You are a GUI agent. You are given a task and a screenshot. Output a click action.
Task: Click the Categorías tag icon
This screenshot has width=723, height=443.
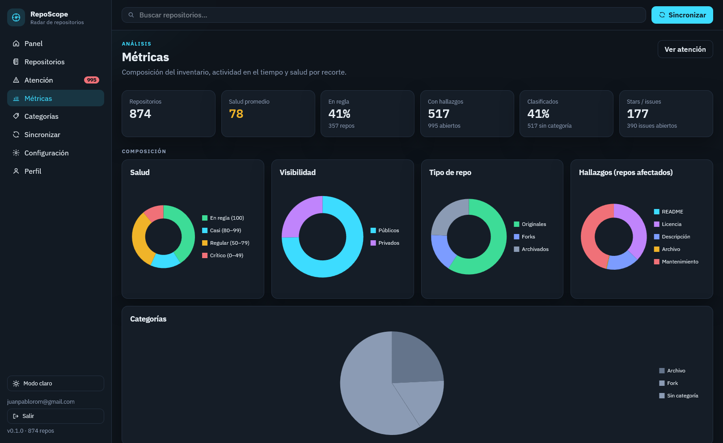pos(16,117)
